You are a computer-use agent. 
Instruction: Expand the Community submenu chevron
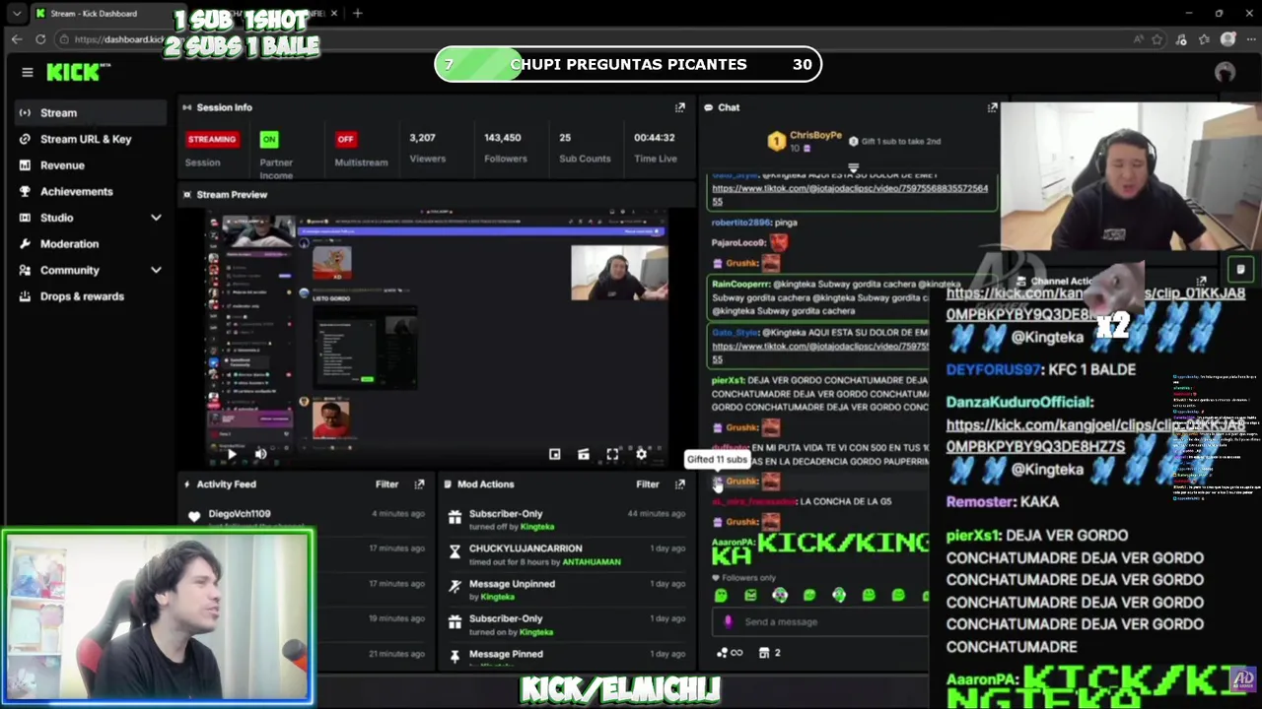156,270
